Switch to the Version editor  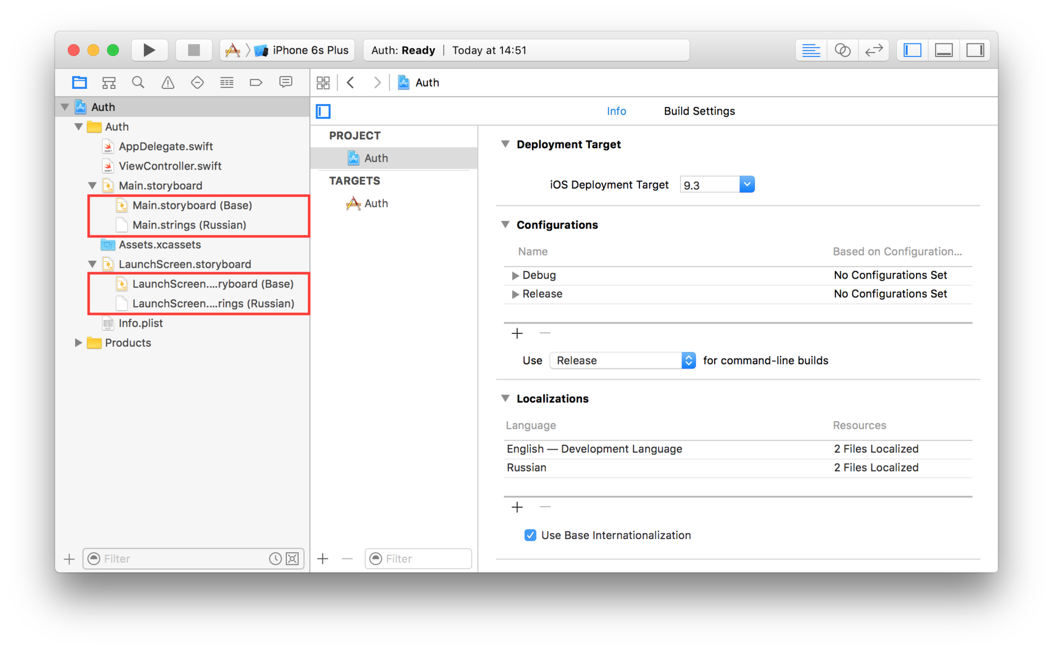[874, 50]
